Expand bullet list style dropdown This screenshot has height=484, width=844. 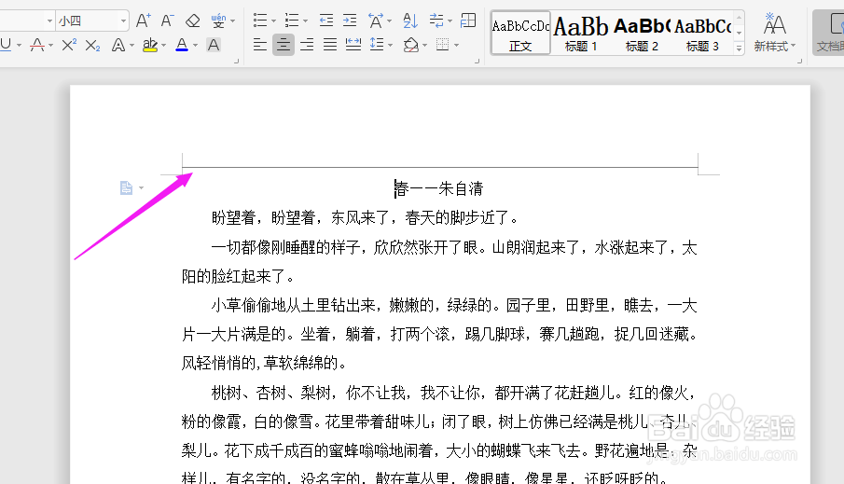pyautogui.click(x=273, y=21)
